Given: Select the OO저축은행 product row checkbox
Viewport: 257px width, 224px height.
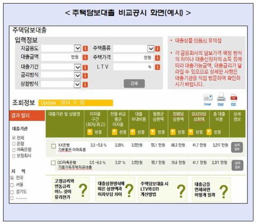Looking at the screenshot, I should (x=53, y=163).
